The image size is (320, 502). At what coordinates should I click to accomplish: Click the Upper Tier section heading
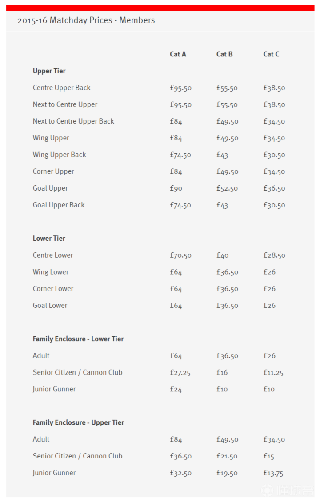(x=49, y=71)
